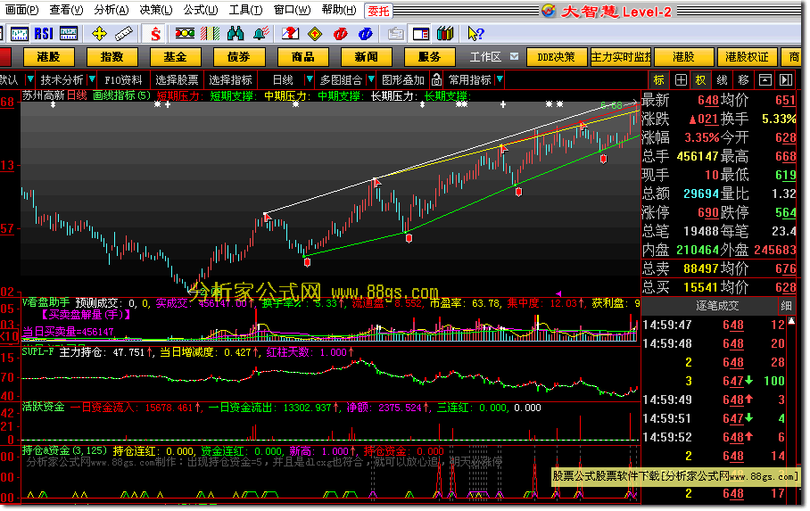
Task: Click the traffic light signal icon
Action: click(x=185, y=34)
